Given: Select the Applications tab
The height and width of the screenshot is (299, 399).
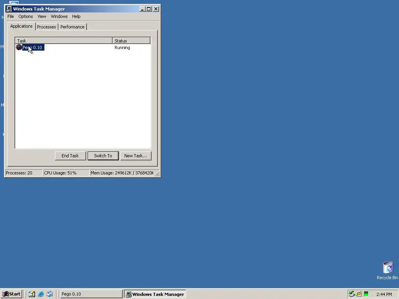Looking at the screenshot, I should coord(21,26).
